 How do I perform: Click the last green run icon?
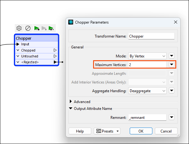pos(51,28)
